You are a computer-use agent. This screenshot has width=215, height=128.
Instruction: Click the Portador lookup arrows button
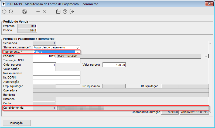(206, 56)
